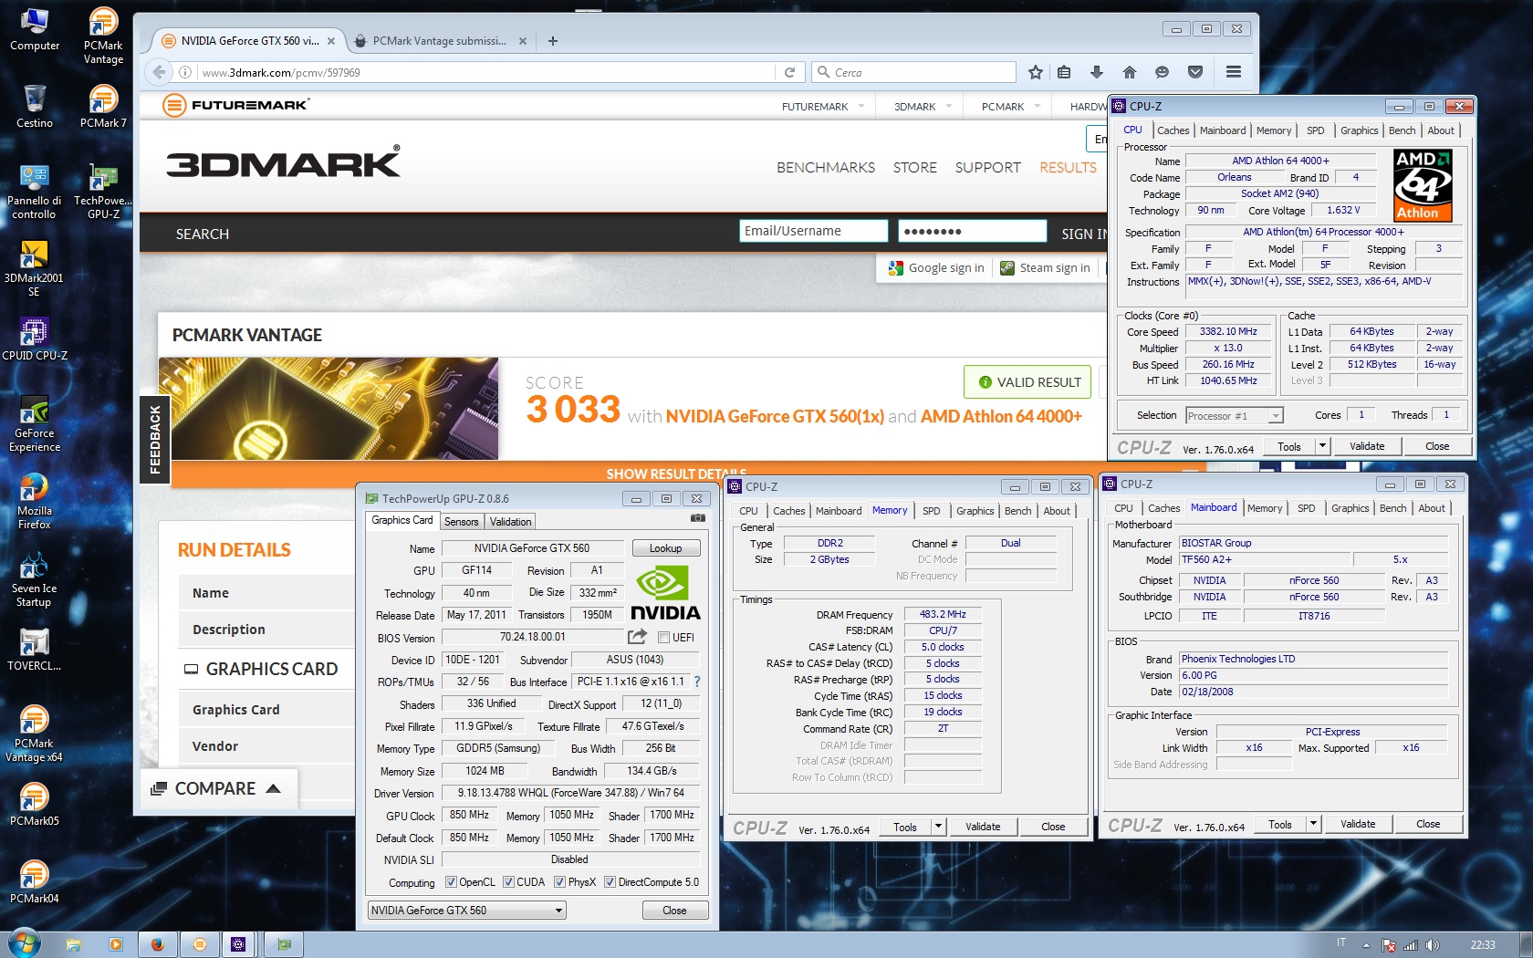Toggle the OpenCL checkbox in GPU-Z
Image resolution: width=1533 pixels, height=958 pixels.
tap(451, 882)
